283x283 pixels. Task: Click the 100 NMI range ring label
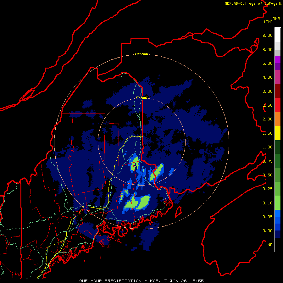pyautogui.click(x=141, y=54)
